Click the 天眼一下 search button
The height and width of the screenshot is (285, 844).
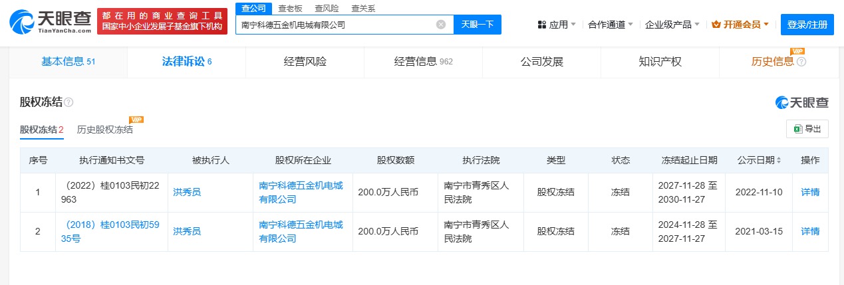click(478, 25)
